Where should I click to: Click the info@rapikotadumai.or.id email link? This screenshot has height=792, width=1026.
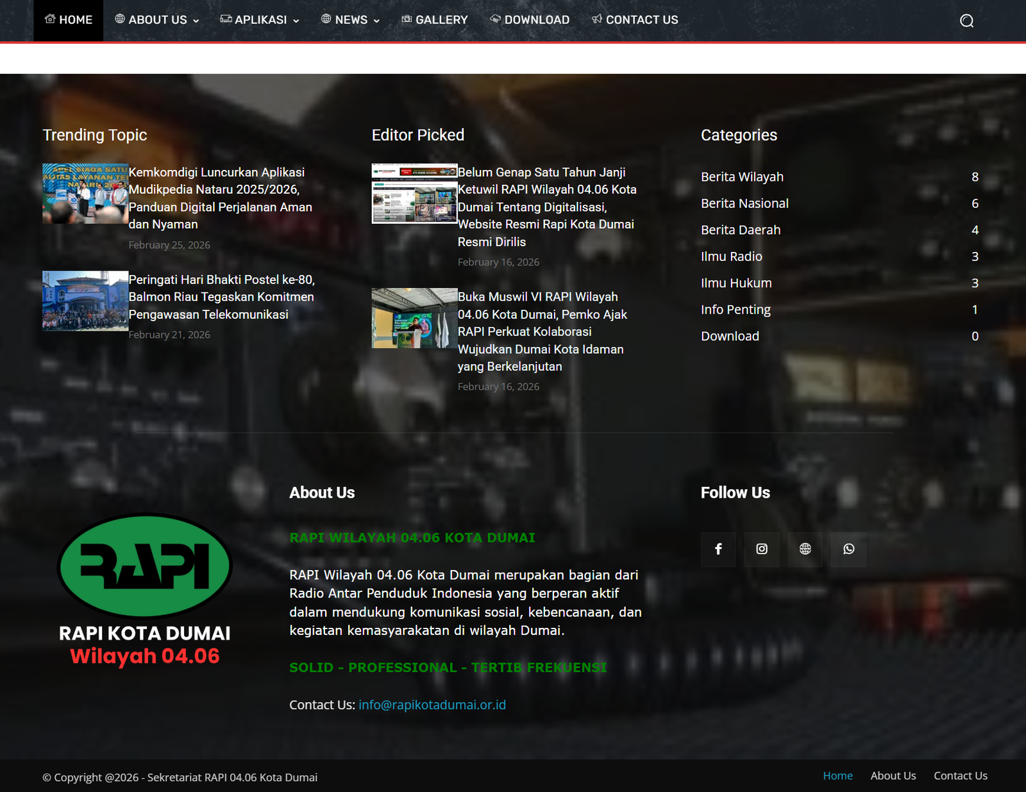432,705
